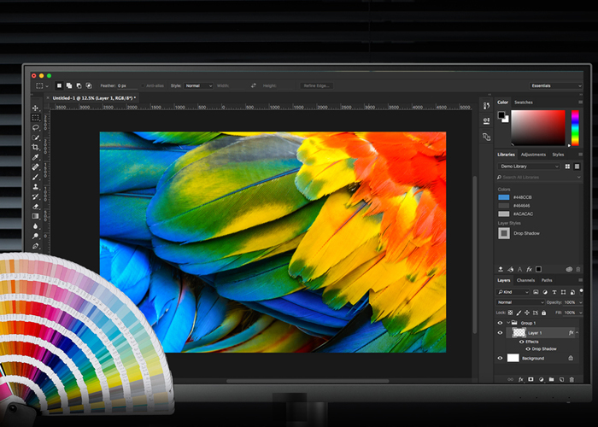Choose Add to Selection mode icon
Viewport: 598px width, 427px height.
pos(69,85)
